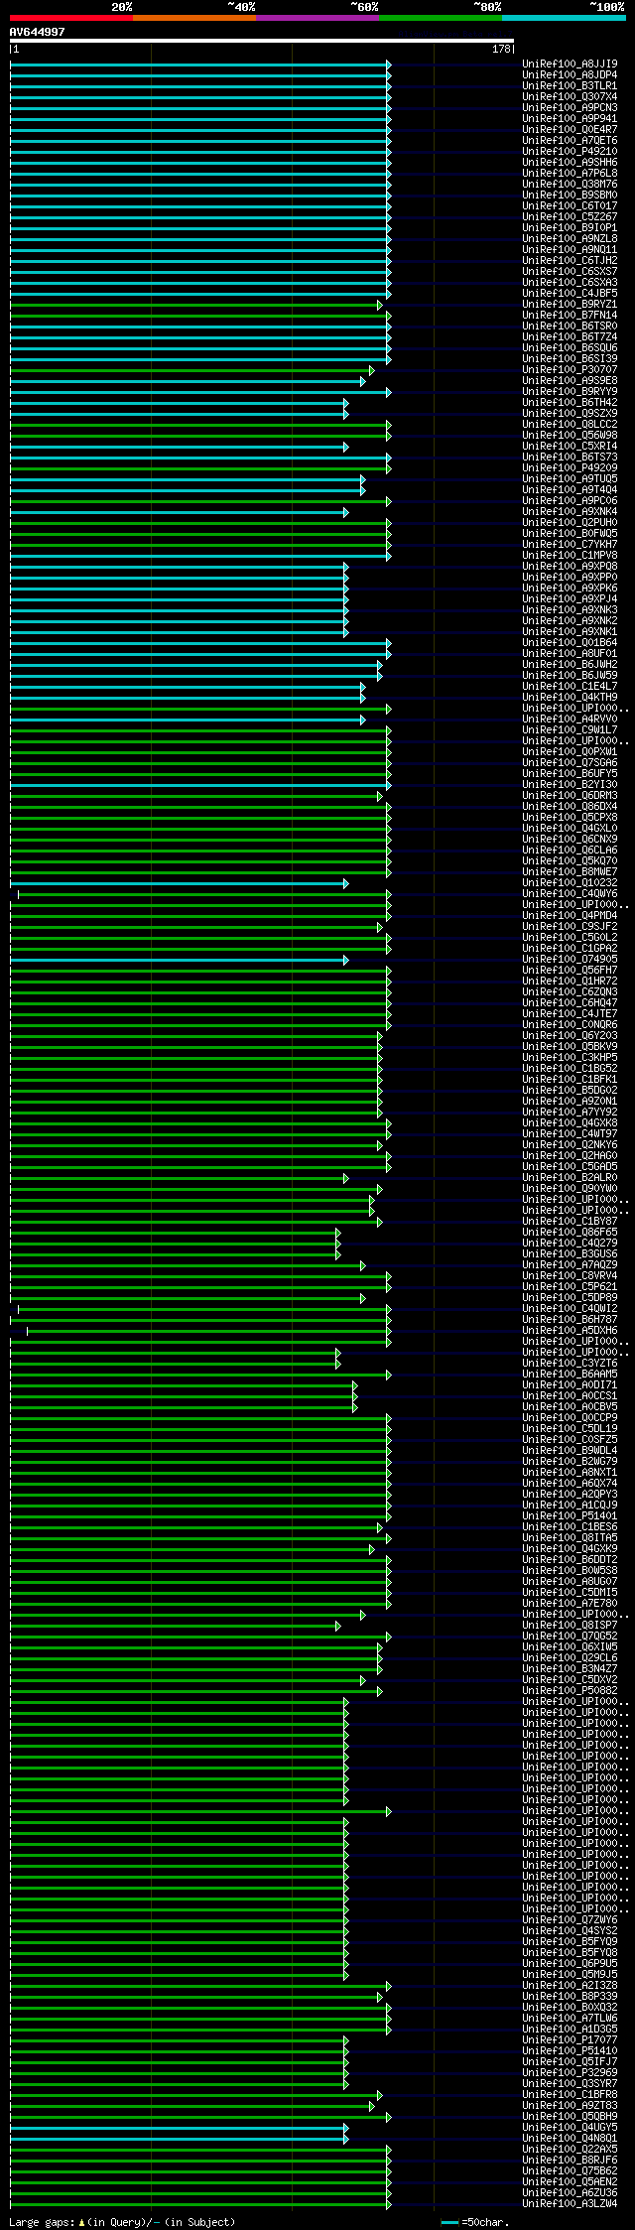Select the label UniRef100_C0NQR6
The width and height of the screenshot is (635, 2230).
pyautogui.click(x=570, y=1025)
